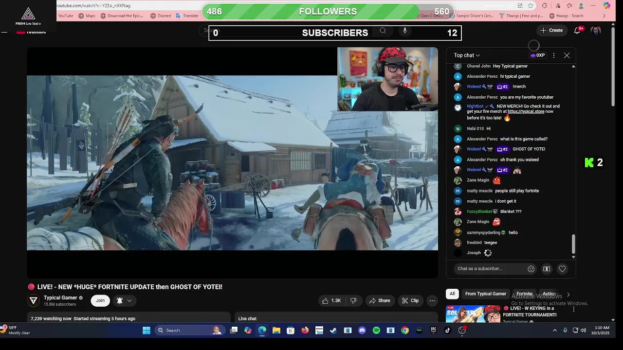Screen dimensions: 623x350
Task: Open the YouTube bookmark
Action: coord(65,16)
